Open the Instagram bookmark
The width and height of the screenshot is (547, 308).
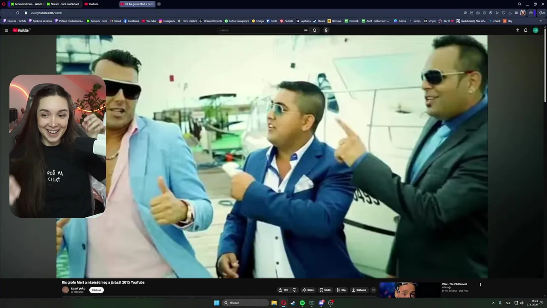pyautogui.click(x=167, y=21)
